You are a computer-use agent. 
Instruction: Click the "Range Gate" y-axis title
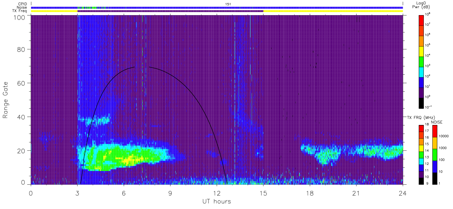[6, 100]
